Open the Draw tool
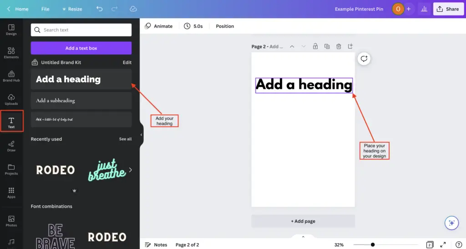Screen dimensions: 466x249 [x=11, y=146]
